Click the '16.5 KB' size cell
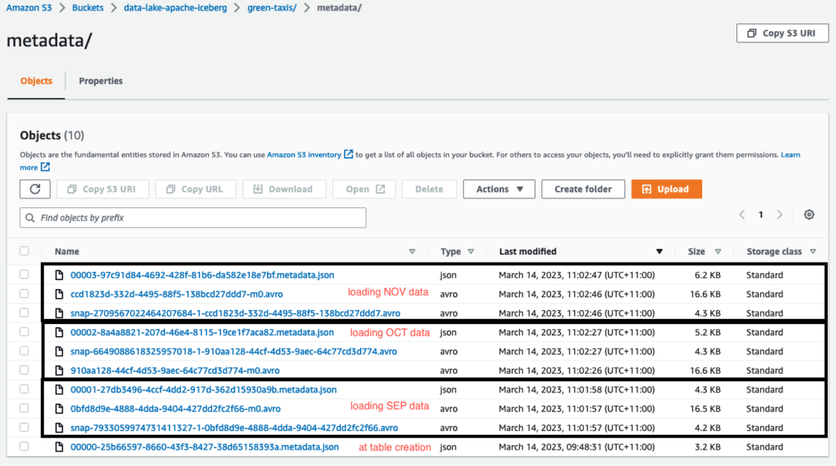The image size is (836, 466). tap(705, 408)
